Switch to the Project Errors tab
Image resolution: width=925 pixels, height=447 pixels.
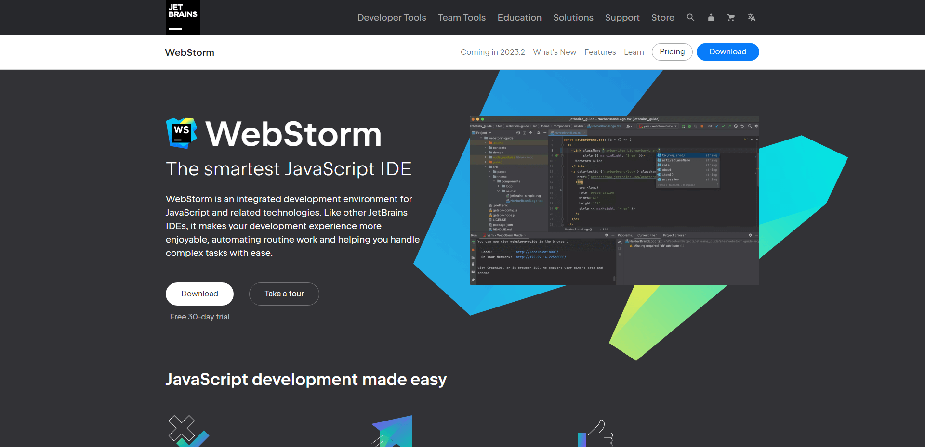(674, 235)
